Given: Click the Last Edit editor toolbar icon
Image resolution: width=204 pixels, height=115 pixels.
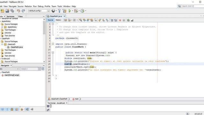Looking at the screenshot, I should [65, 20].
